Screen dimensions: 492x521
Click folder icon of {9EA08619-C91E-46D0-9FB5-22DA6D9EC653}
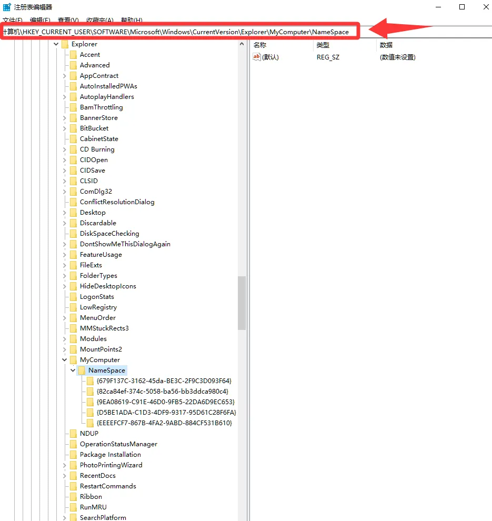tap(90, 402)
